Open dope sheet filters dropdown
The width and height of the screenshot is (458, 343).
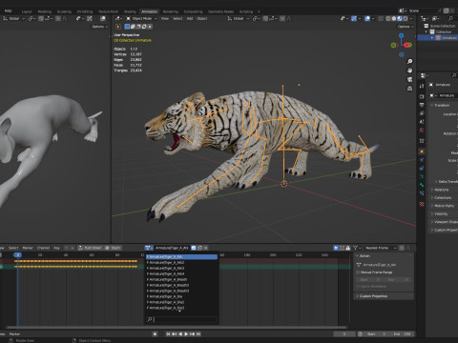(358, 248)
